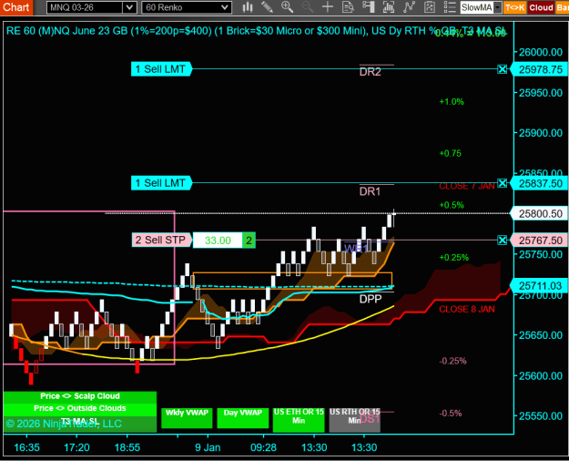Cancel the 25837.50 sell limit order X
Screen dimensions: 569x461
point(502,183)
